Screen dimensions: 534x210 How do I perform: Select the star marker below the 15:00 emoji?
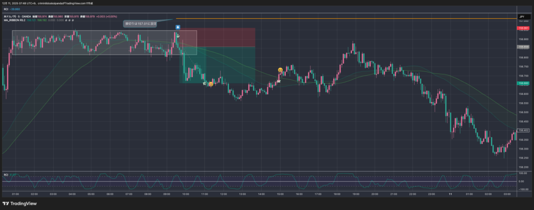coord(279,81)
